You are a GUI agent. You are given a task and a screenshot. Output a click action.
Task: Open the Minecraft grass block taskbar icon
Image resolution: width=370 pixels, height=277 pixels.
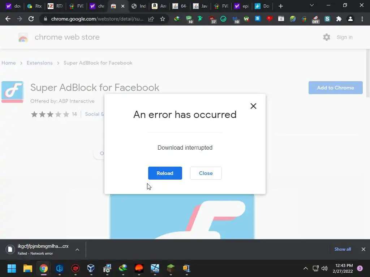(x=171, y=268)
